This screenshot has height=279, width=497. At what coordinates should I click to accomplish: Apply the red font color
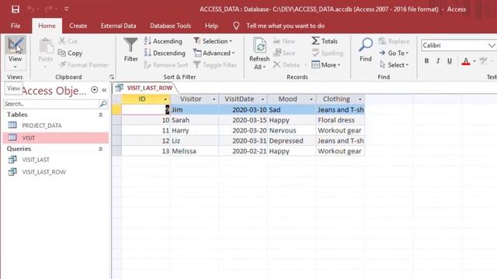tap(466, 60)
